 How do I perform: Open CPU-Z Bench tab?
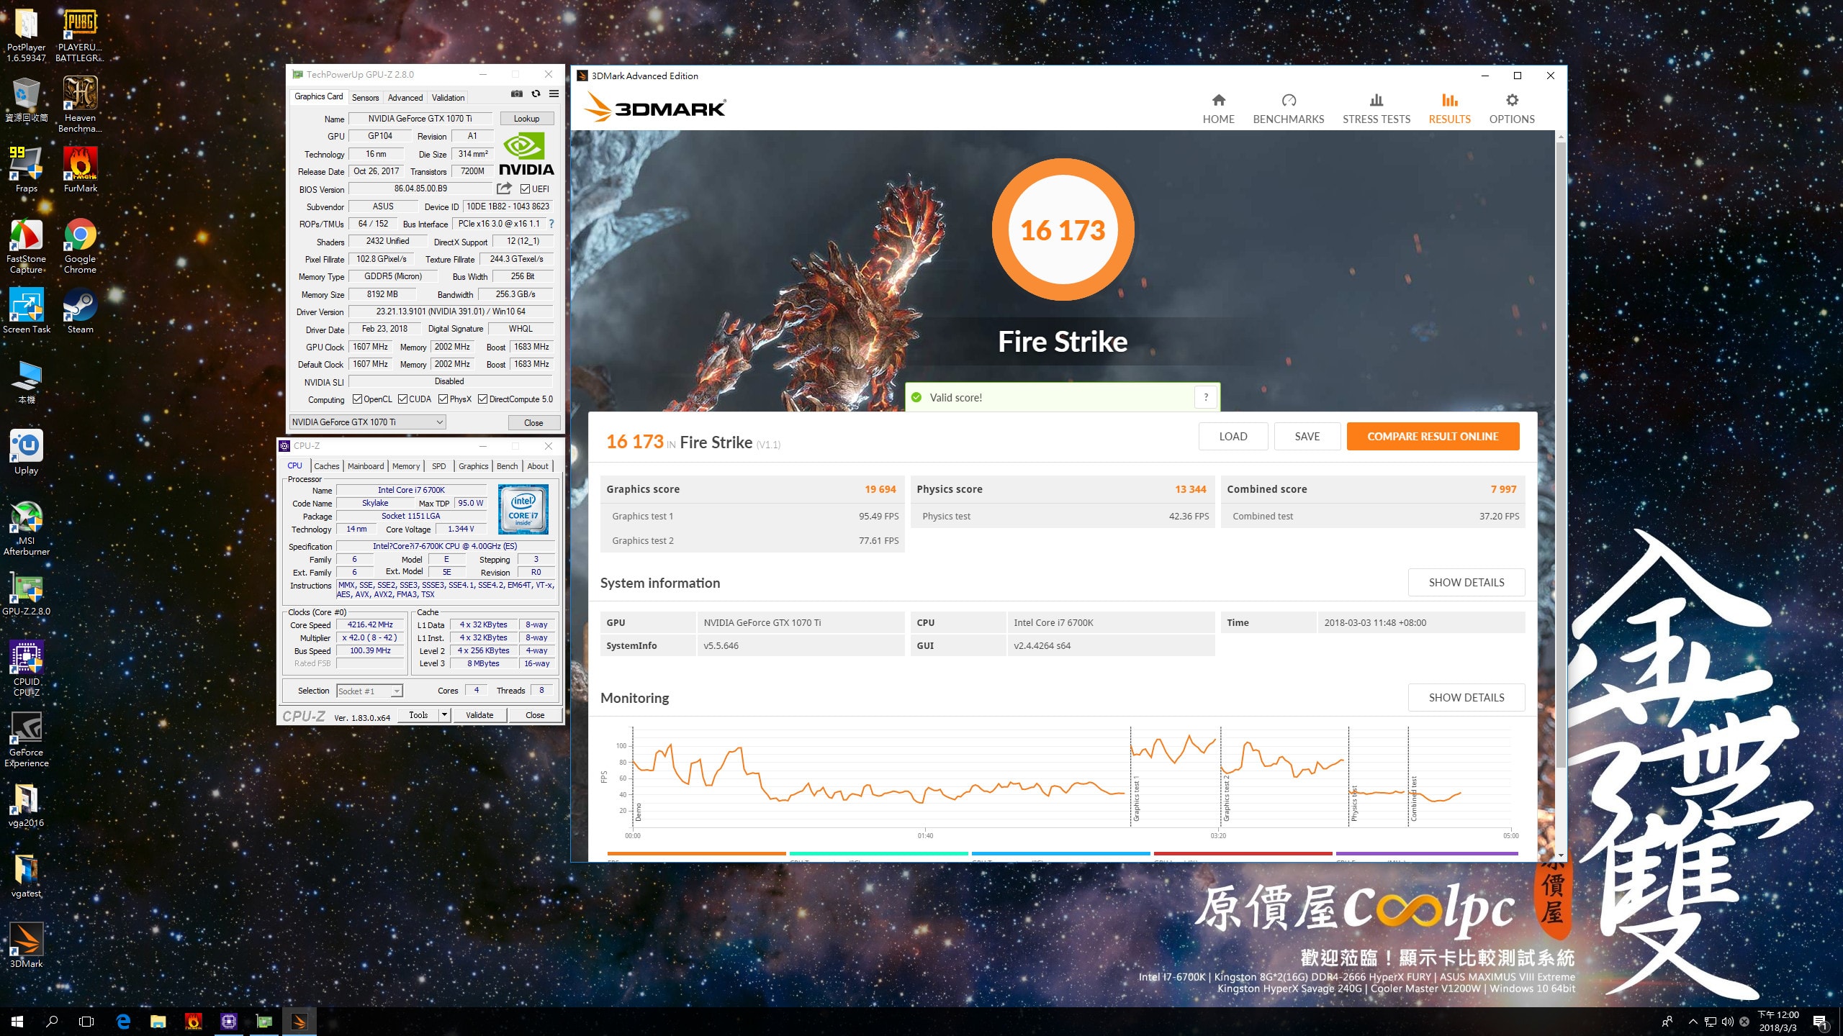coord(508,466)
